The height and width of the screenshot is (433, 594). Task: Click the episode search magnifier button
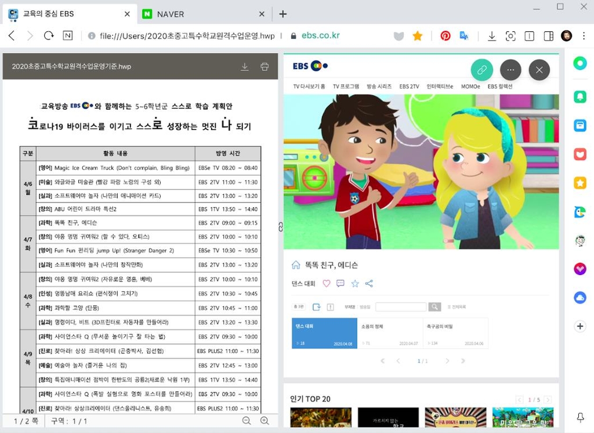pyautogui.click(x=434, y=307)
